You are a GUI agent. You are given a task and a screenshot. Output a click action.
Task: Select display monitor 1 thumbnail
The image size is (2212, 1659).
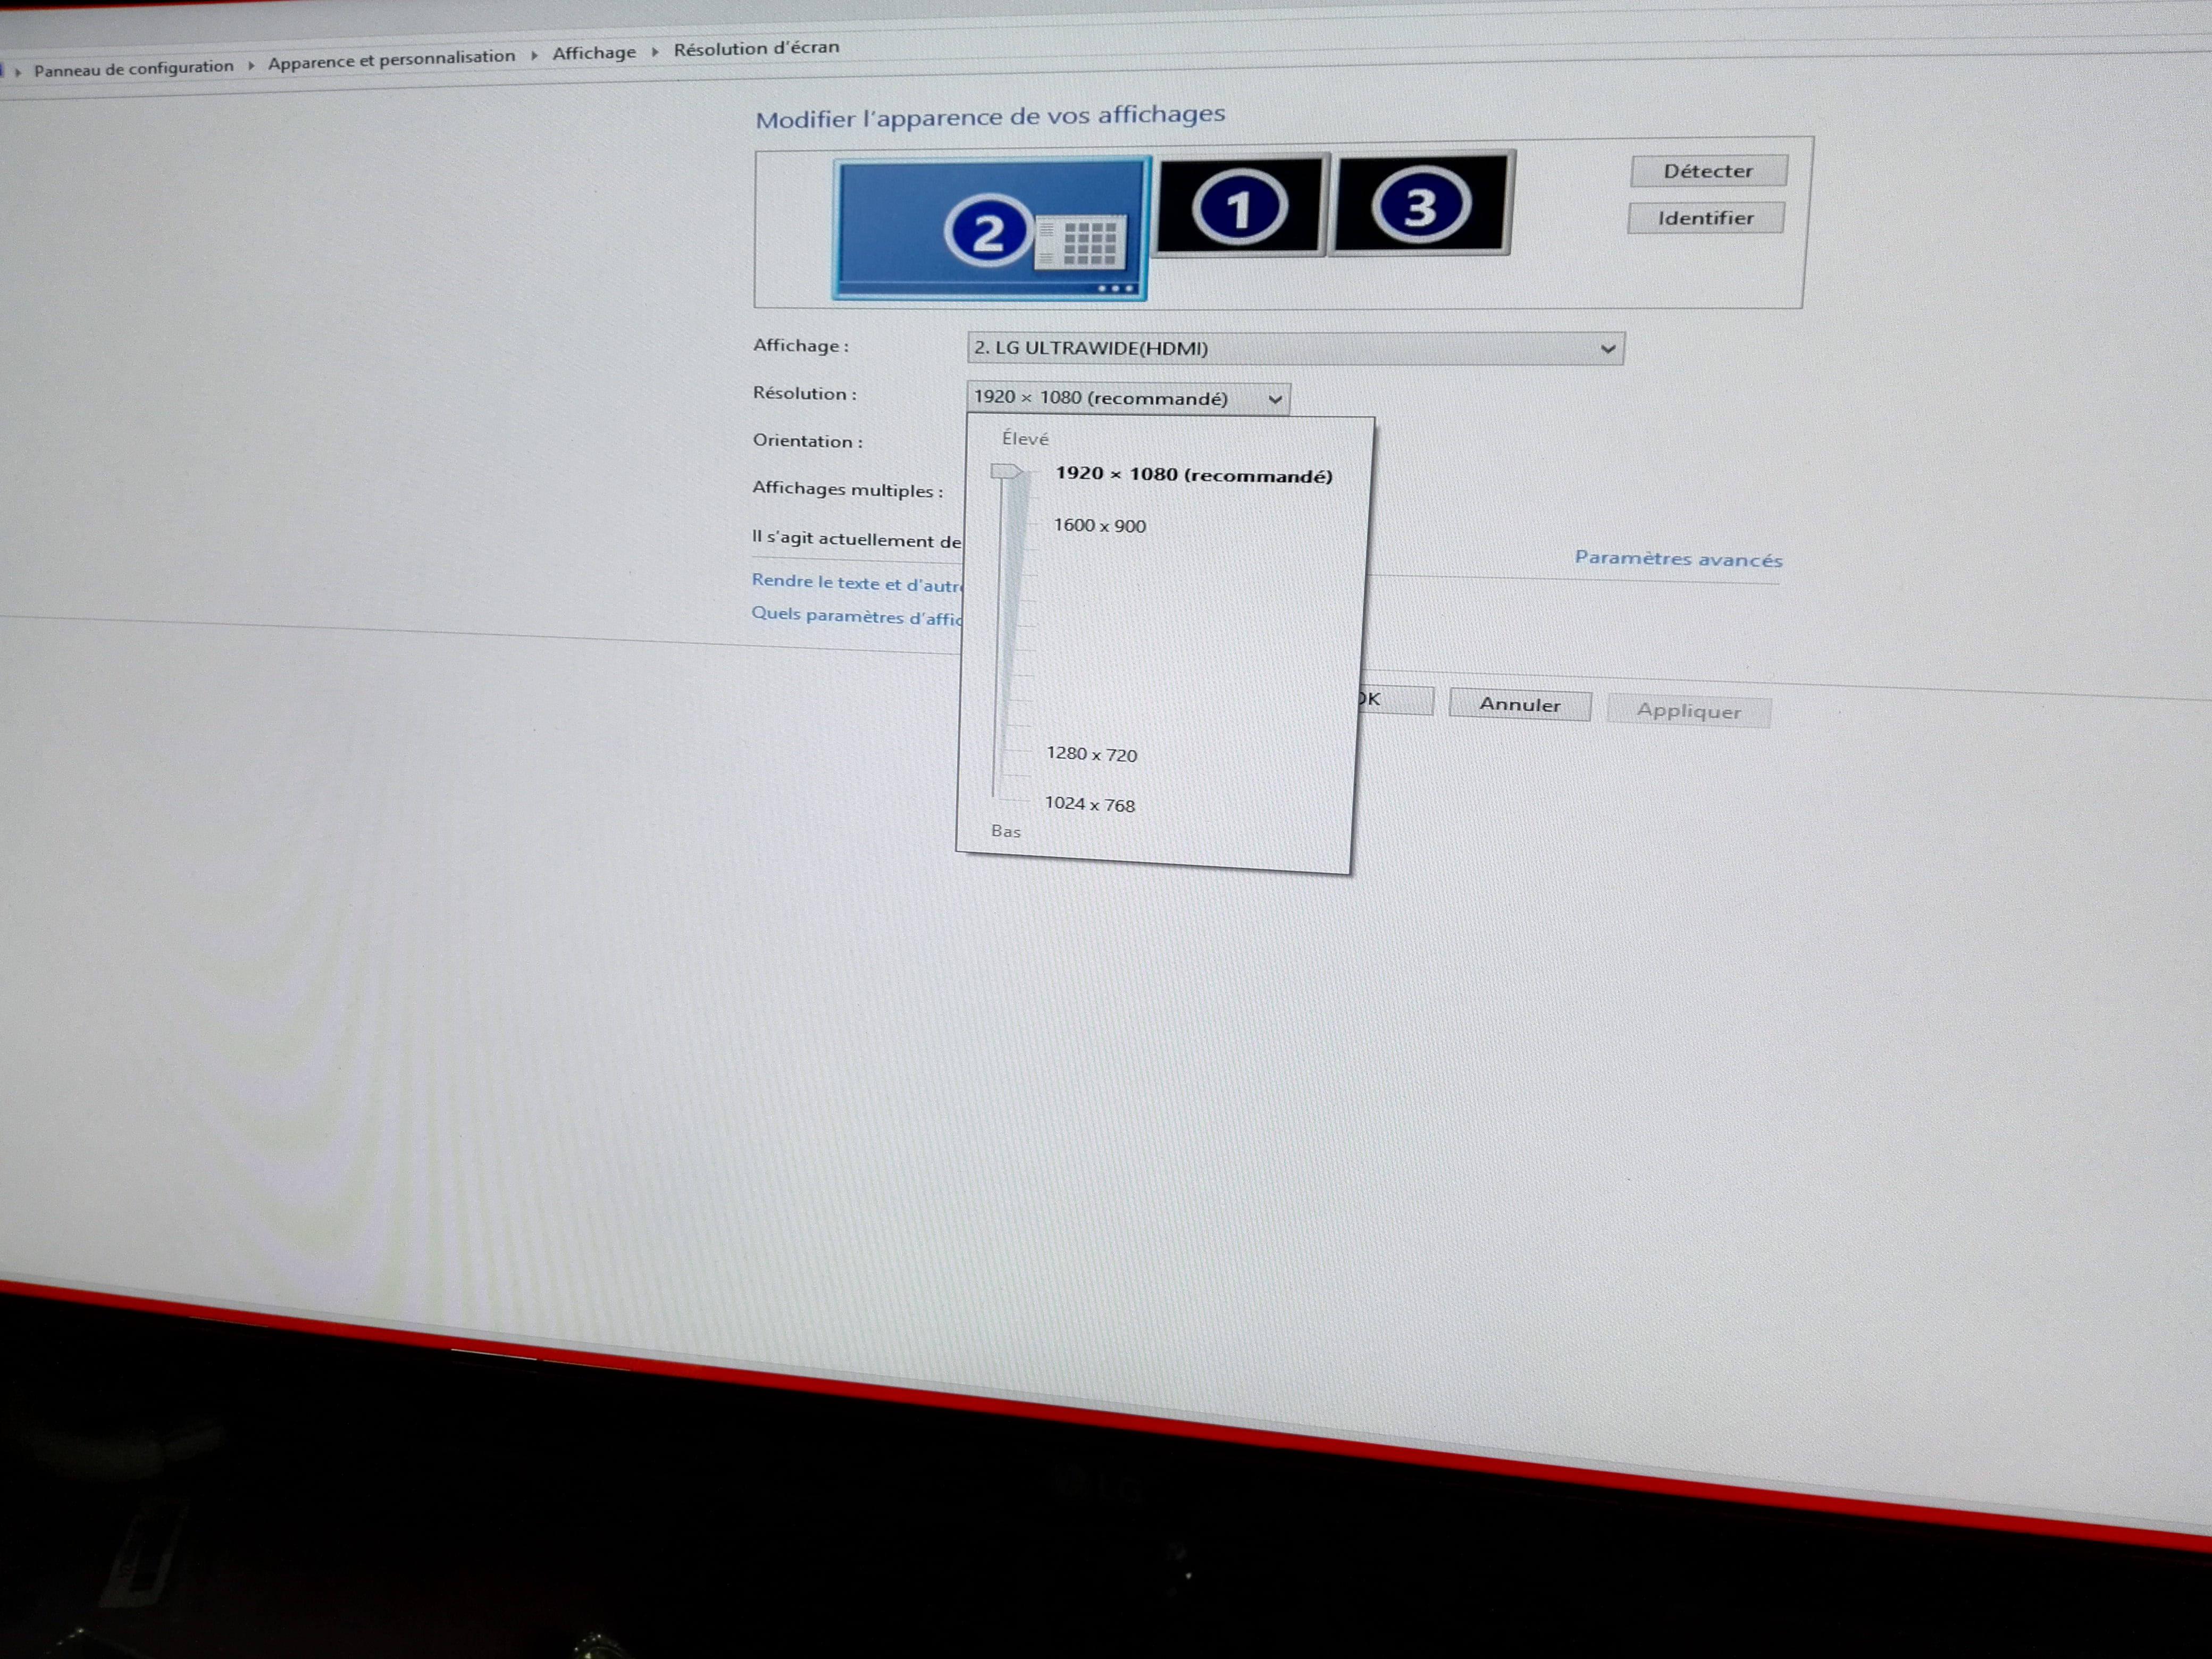1241,205
